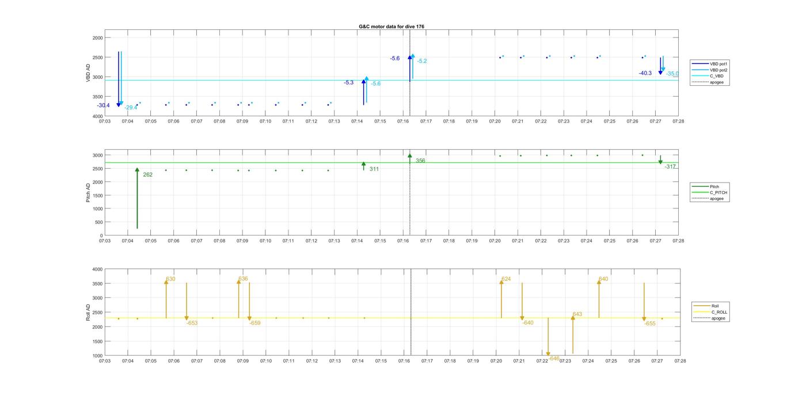806x399 pixels.
Task: Click the "500" tick on the Pitch y-axis
Action: pos(99,222)
